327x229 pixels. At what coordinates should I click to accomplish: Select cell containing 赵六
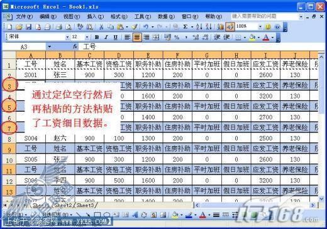[60, 138]
